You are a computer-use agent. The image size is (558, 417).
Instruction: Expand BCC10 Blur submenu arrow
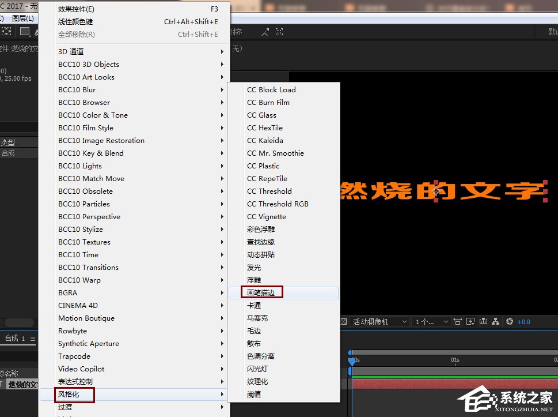click(x=222, y=90)
